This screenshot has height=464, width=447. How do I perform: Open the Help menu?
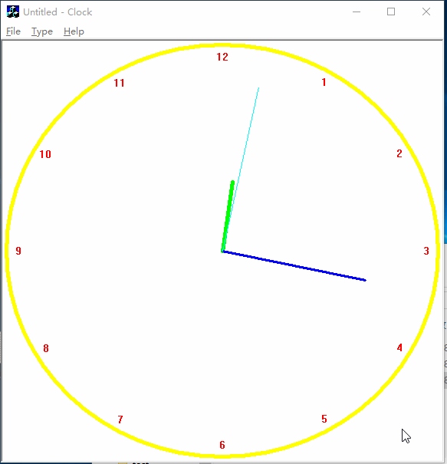click(74, 31)
